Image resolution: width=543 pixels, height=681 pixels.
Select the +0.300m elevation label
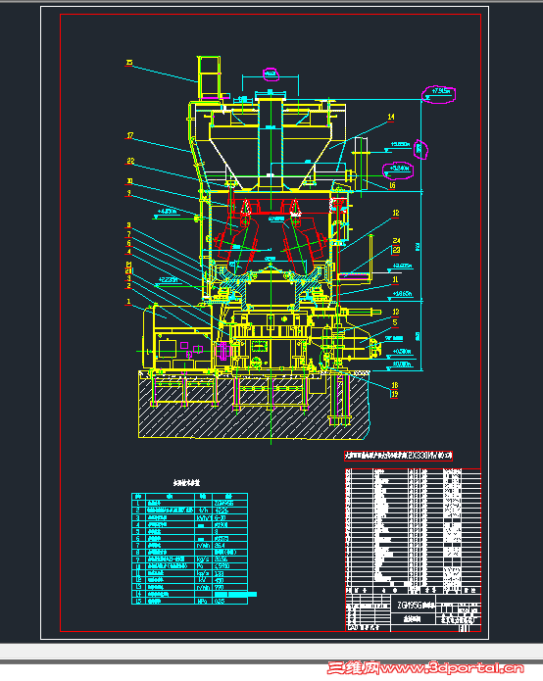point(402,352)
